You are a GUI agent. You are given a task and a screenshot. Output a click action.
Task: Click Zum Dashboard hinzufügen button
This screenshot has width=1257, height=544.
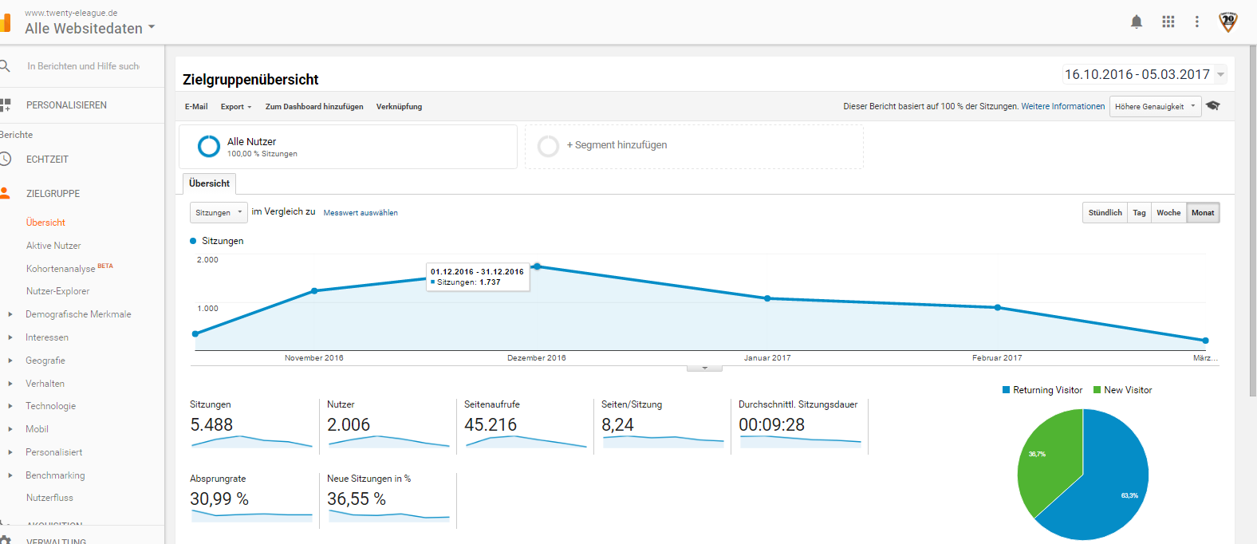pos(314,107)
